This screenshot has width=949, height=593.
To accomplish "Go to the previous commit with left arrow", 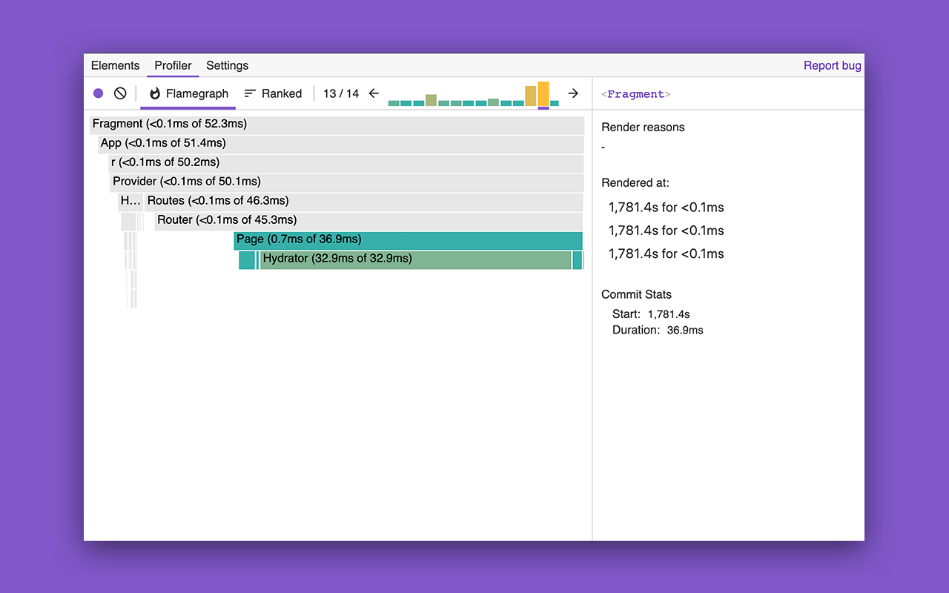I will (x=373, y=93).
